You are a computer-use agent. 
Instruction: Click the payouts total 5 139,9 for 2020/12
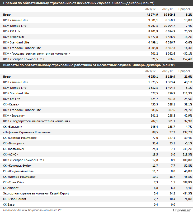coord(170,77)
